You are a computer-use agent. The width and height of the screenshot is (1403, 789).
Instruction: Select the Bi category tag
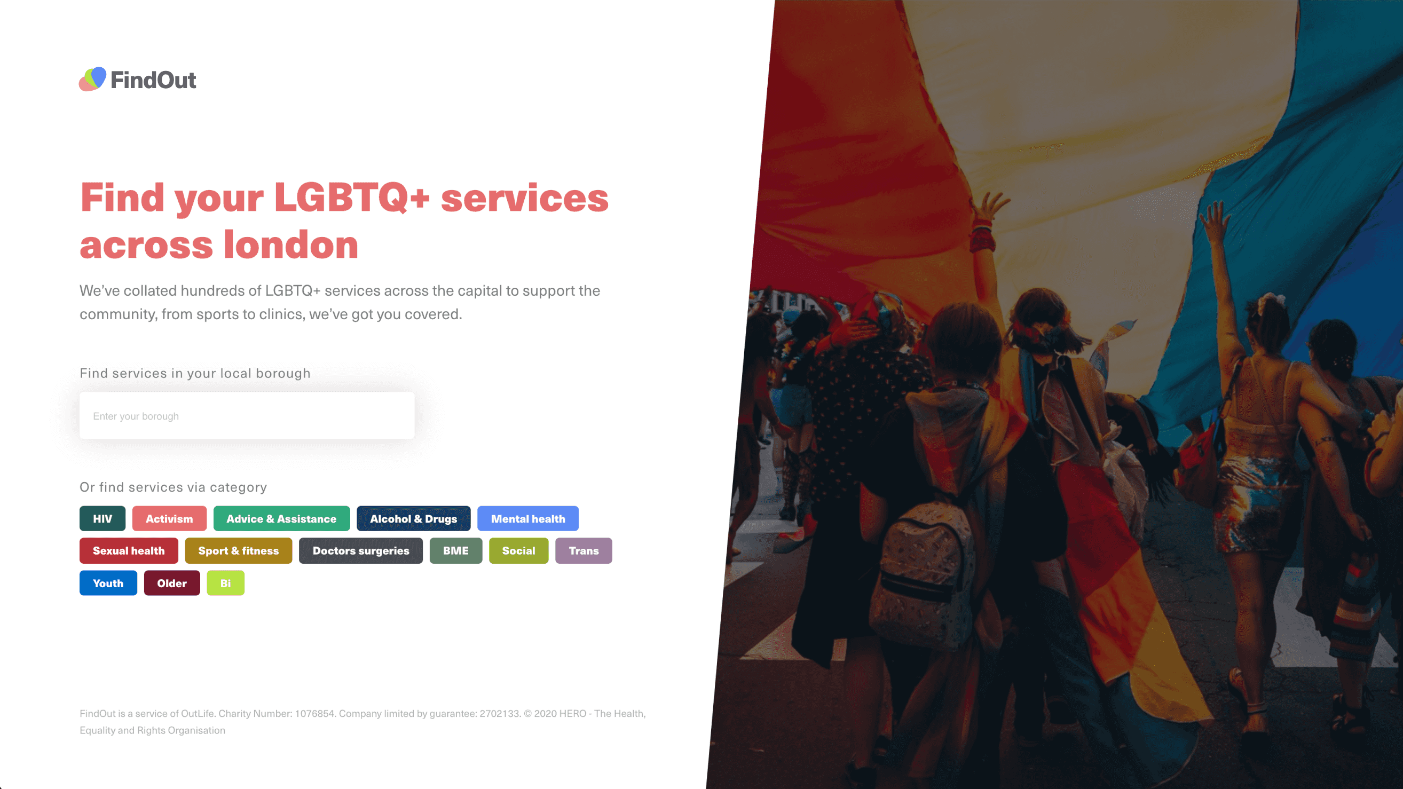pos(225,583)
